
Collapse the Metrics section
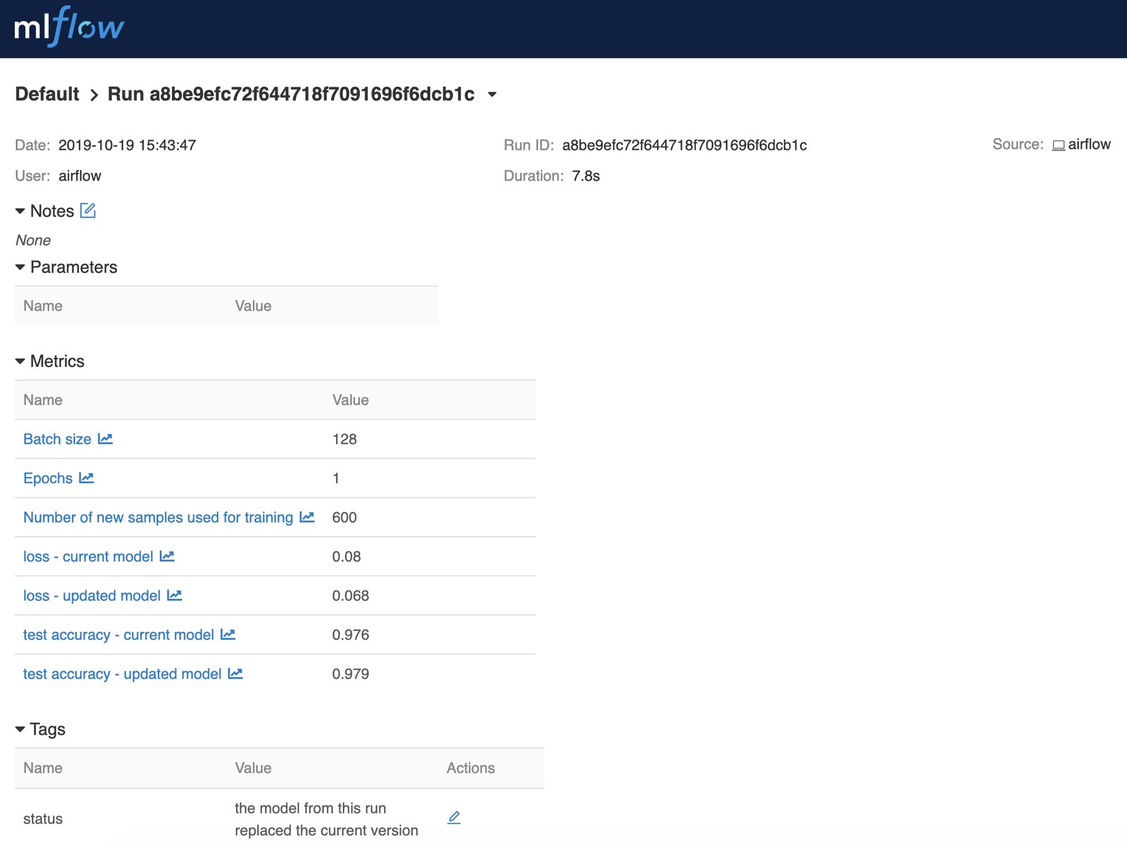click(x=20, y=361)
